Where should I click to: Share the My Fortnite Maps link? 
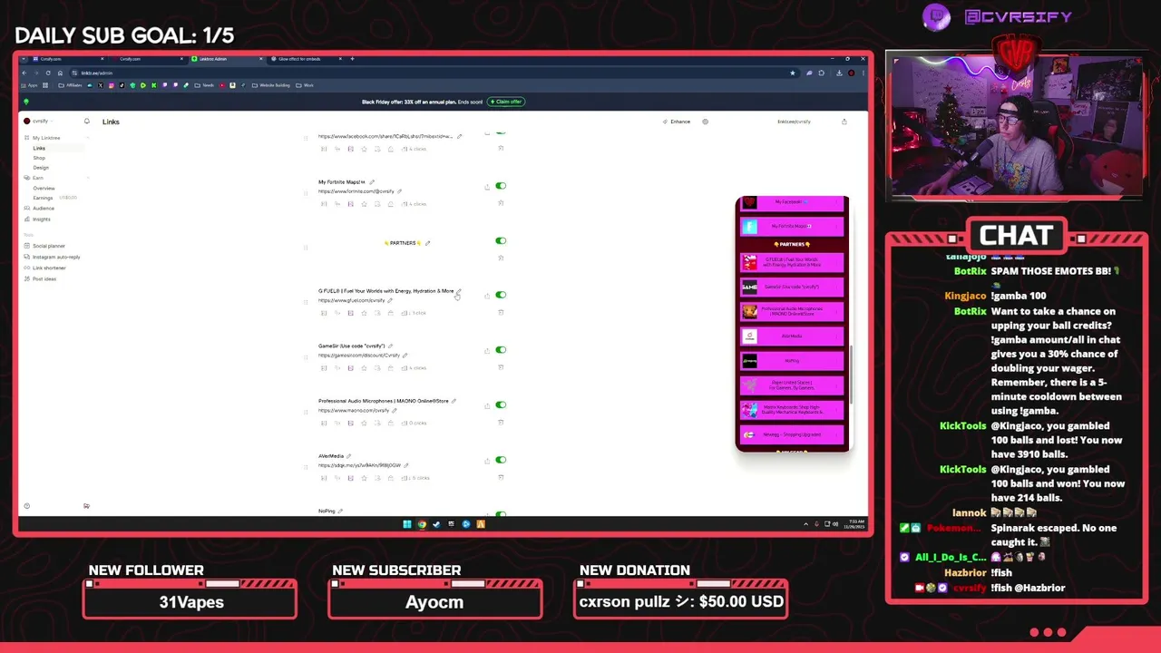tap(487, 187)
